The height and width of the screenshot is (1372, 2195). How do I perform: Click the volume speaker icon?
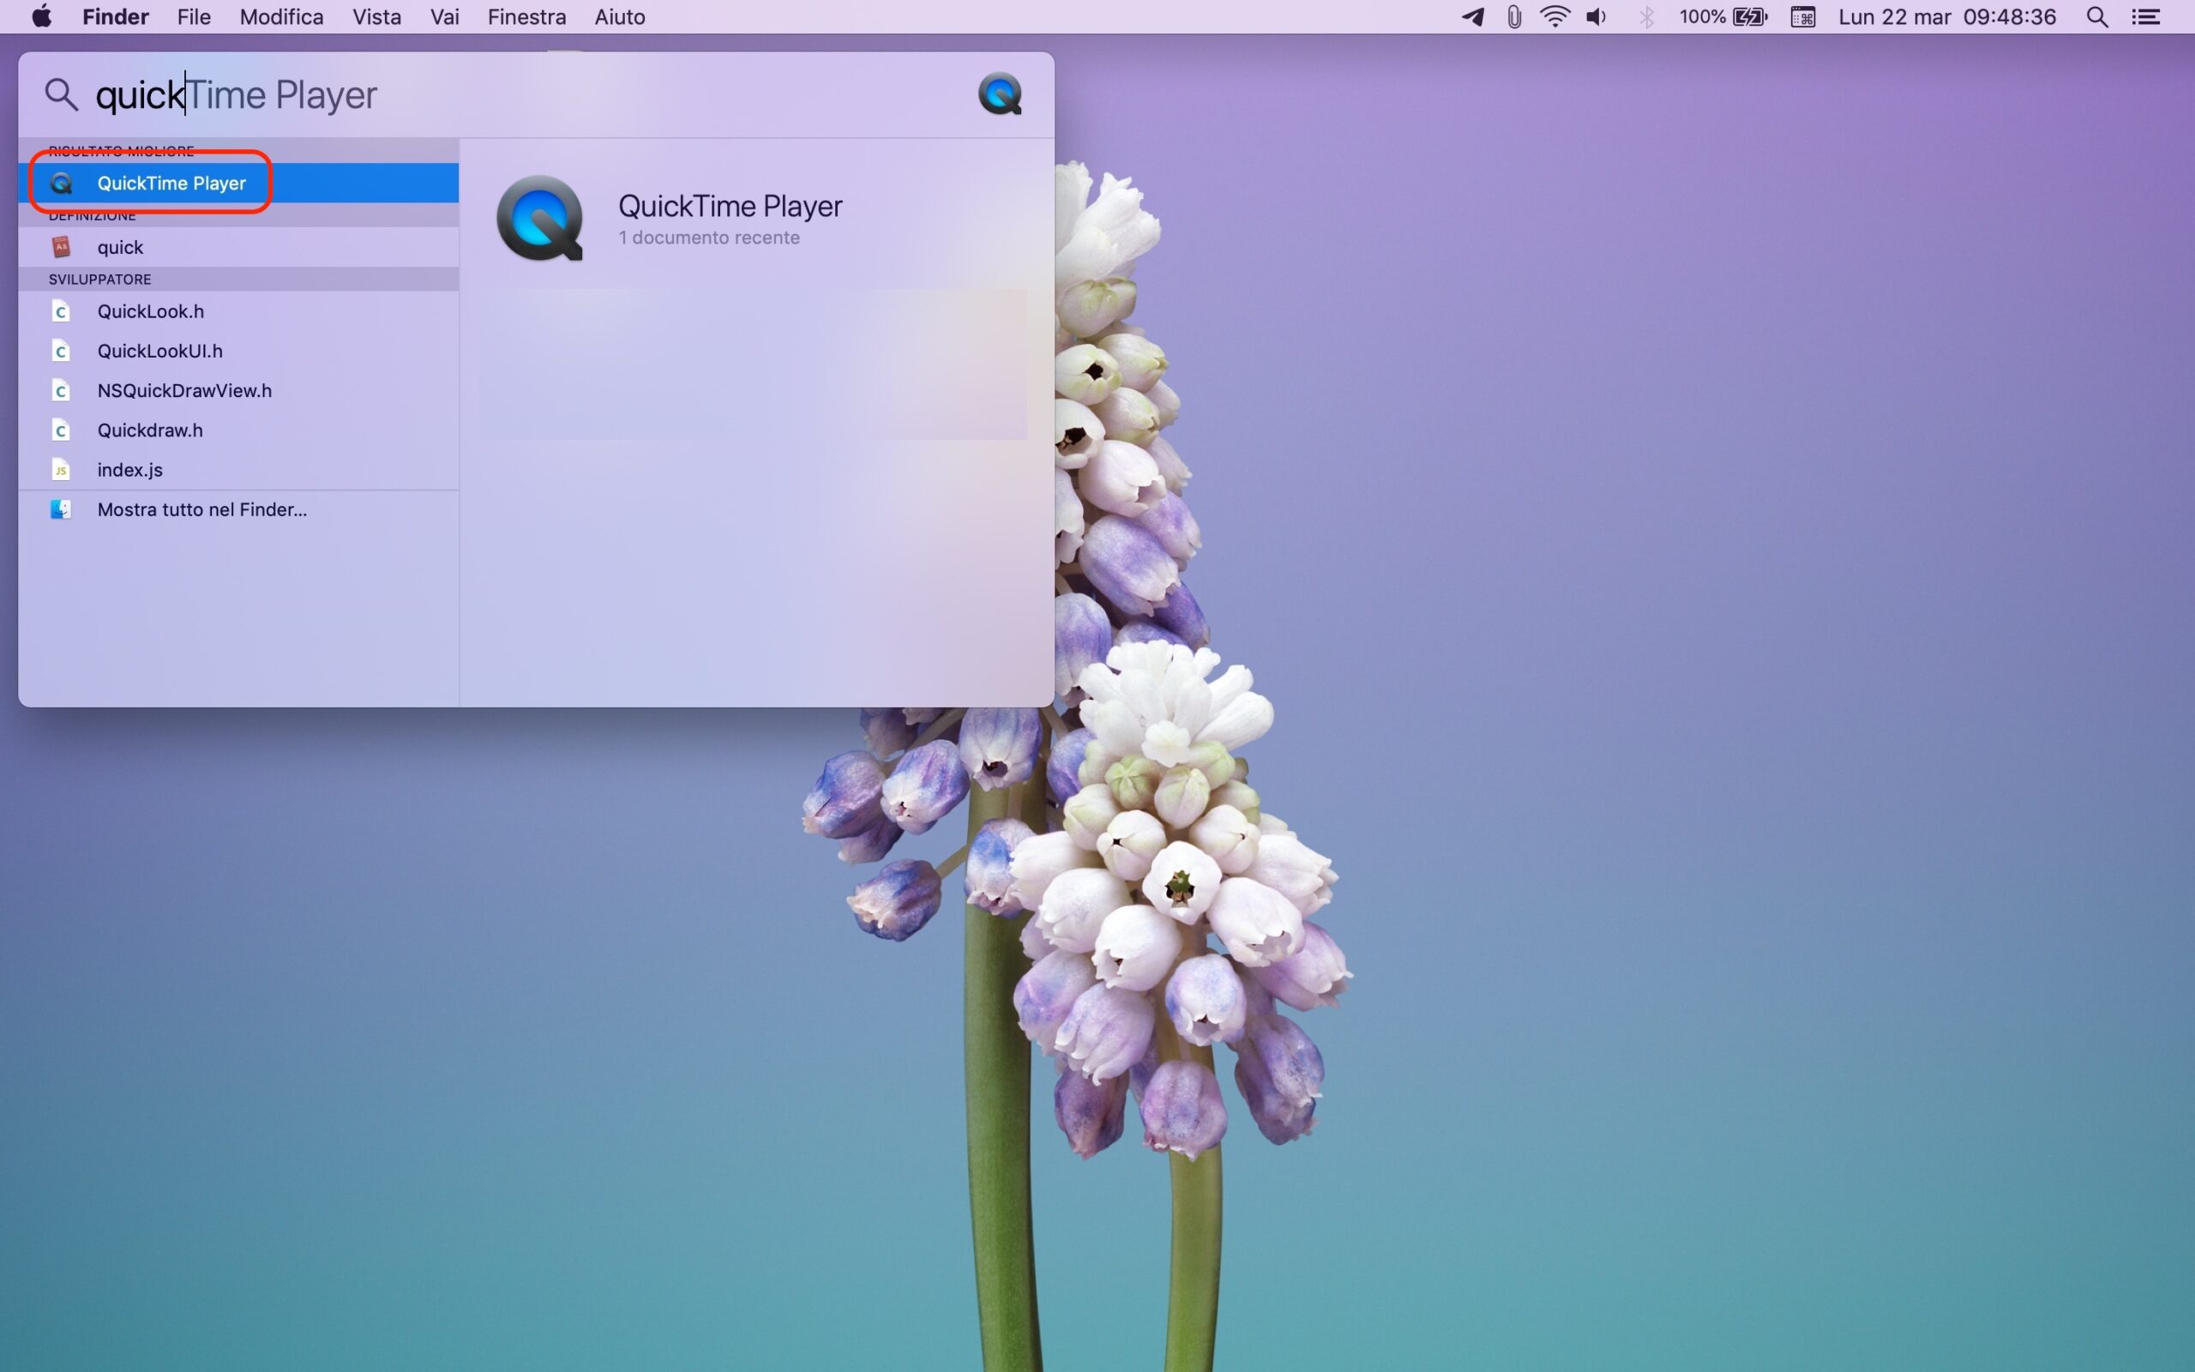[x=1597, y=16]
